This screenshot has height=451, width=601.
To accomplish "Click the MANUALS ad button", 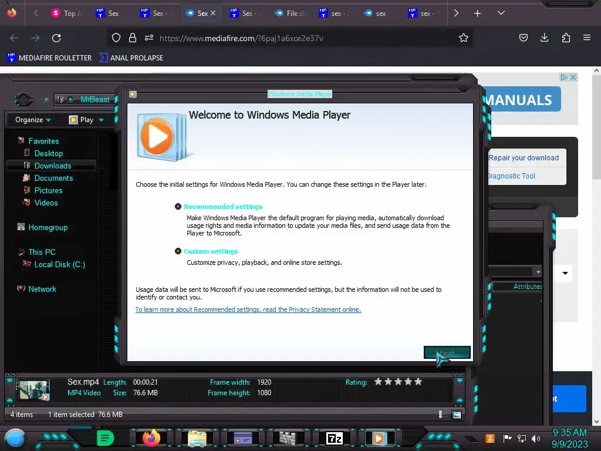I will (x=522, y=100).
